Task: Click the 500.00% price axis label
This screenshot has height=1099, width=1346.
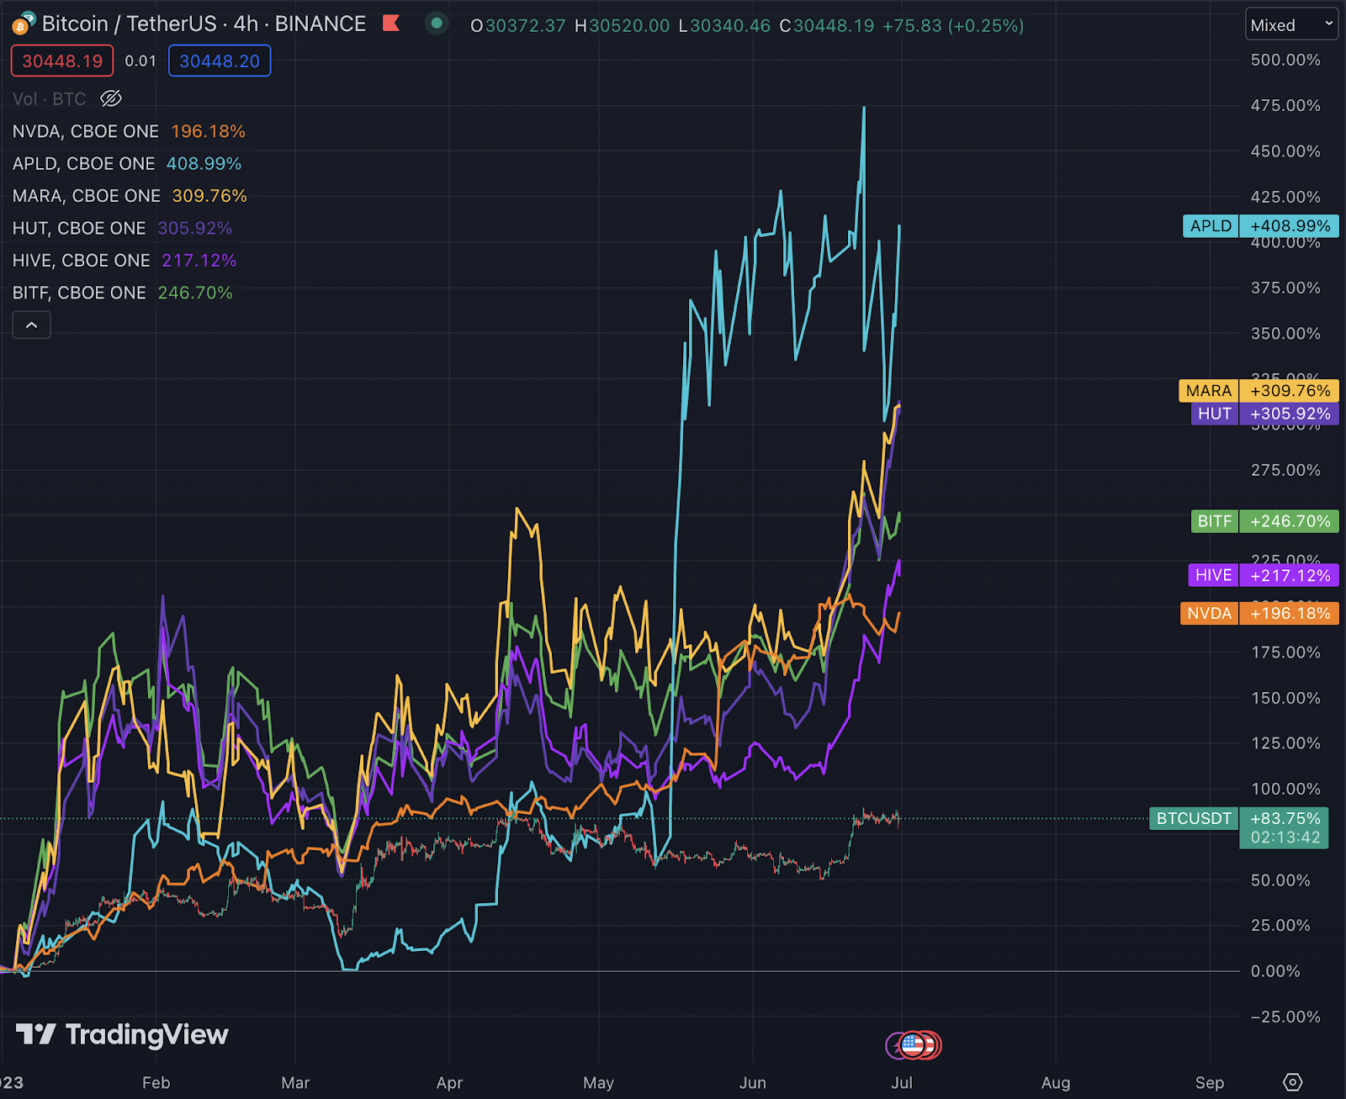Action: coord(1285,60)
